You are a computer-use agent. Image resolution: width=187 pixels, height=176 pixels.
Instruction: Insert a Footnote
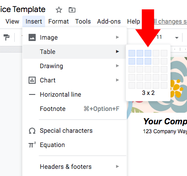(75, 109)
